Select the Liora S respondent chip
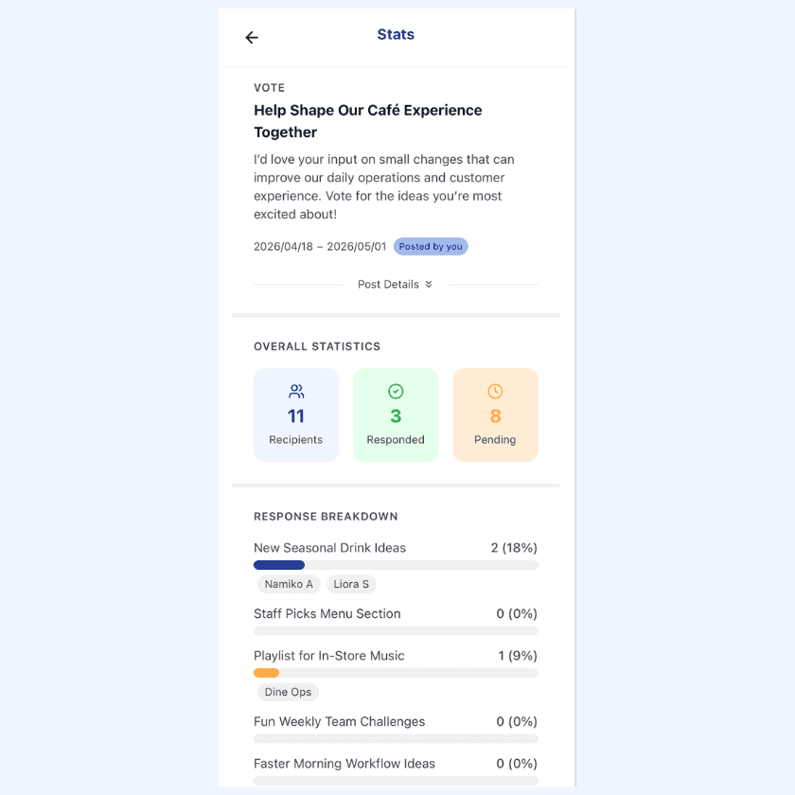 coord(351,584)
